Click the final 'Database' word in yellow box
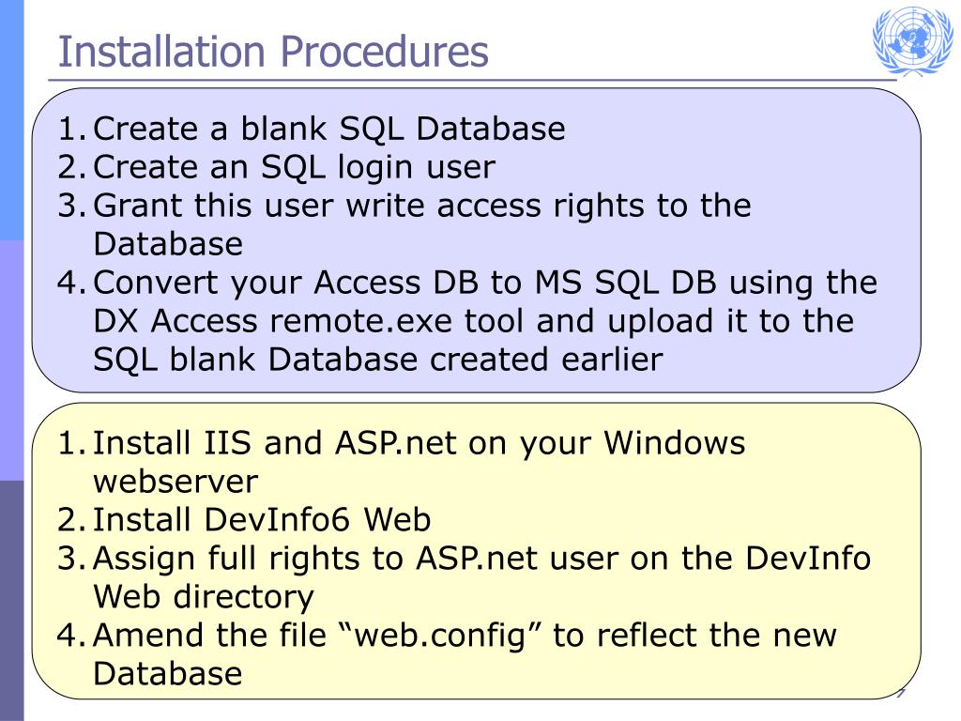 point(168,674)
